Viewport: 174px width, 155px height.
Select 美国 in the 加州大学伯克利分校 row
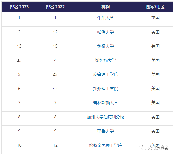tap(155, 117)
